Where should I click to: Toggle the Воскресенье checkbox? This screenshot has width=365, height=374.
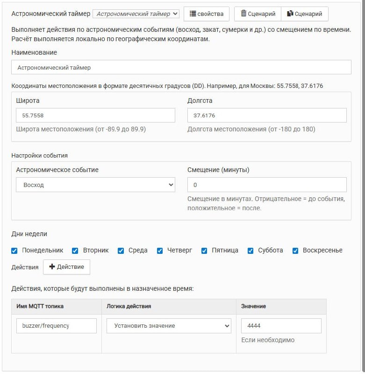tap(295, 251)
